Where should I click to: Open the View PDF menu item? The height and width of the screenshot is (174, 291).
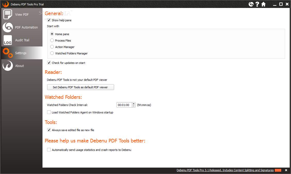(22, 14)
